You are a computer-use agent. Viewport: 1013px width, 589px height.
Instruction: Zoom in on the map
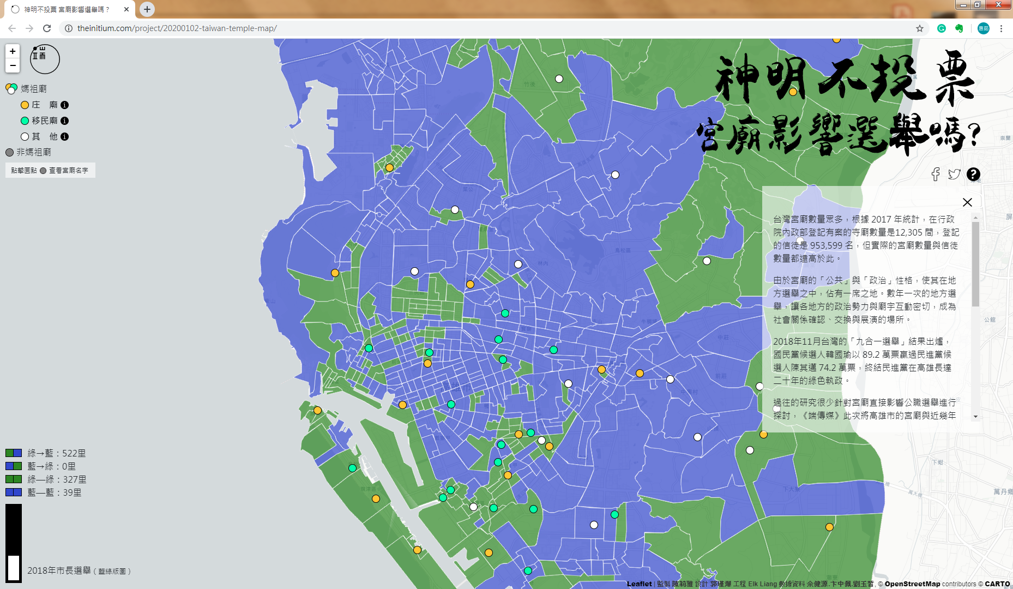[13, 51]
